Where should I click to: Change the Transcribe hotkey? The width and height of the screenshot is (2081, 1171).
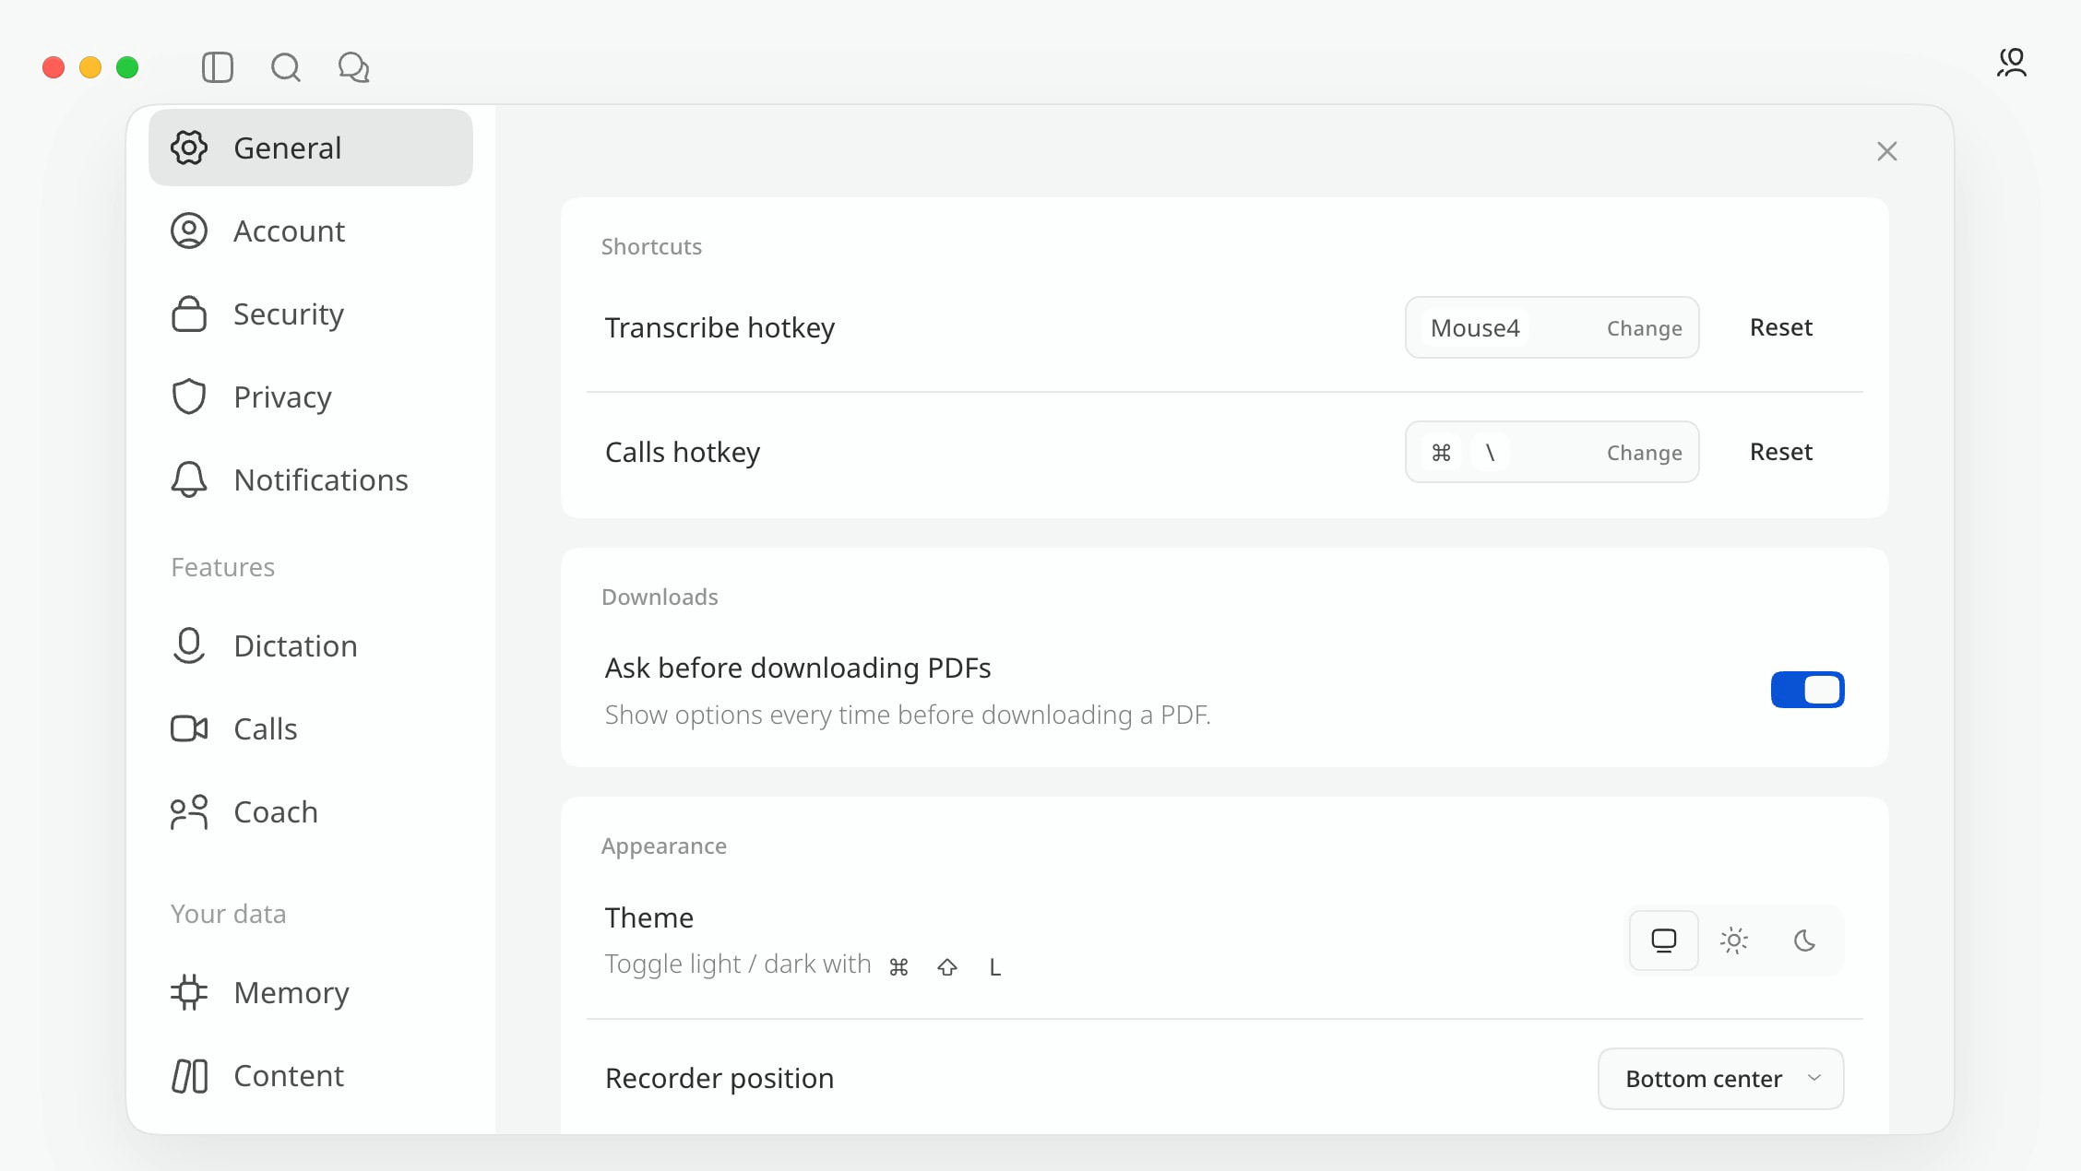[1644, 328]
